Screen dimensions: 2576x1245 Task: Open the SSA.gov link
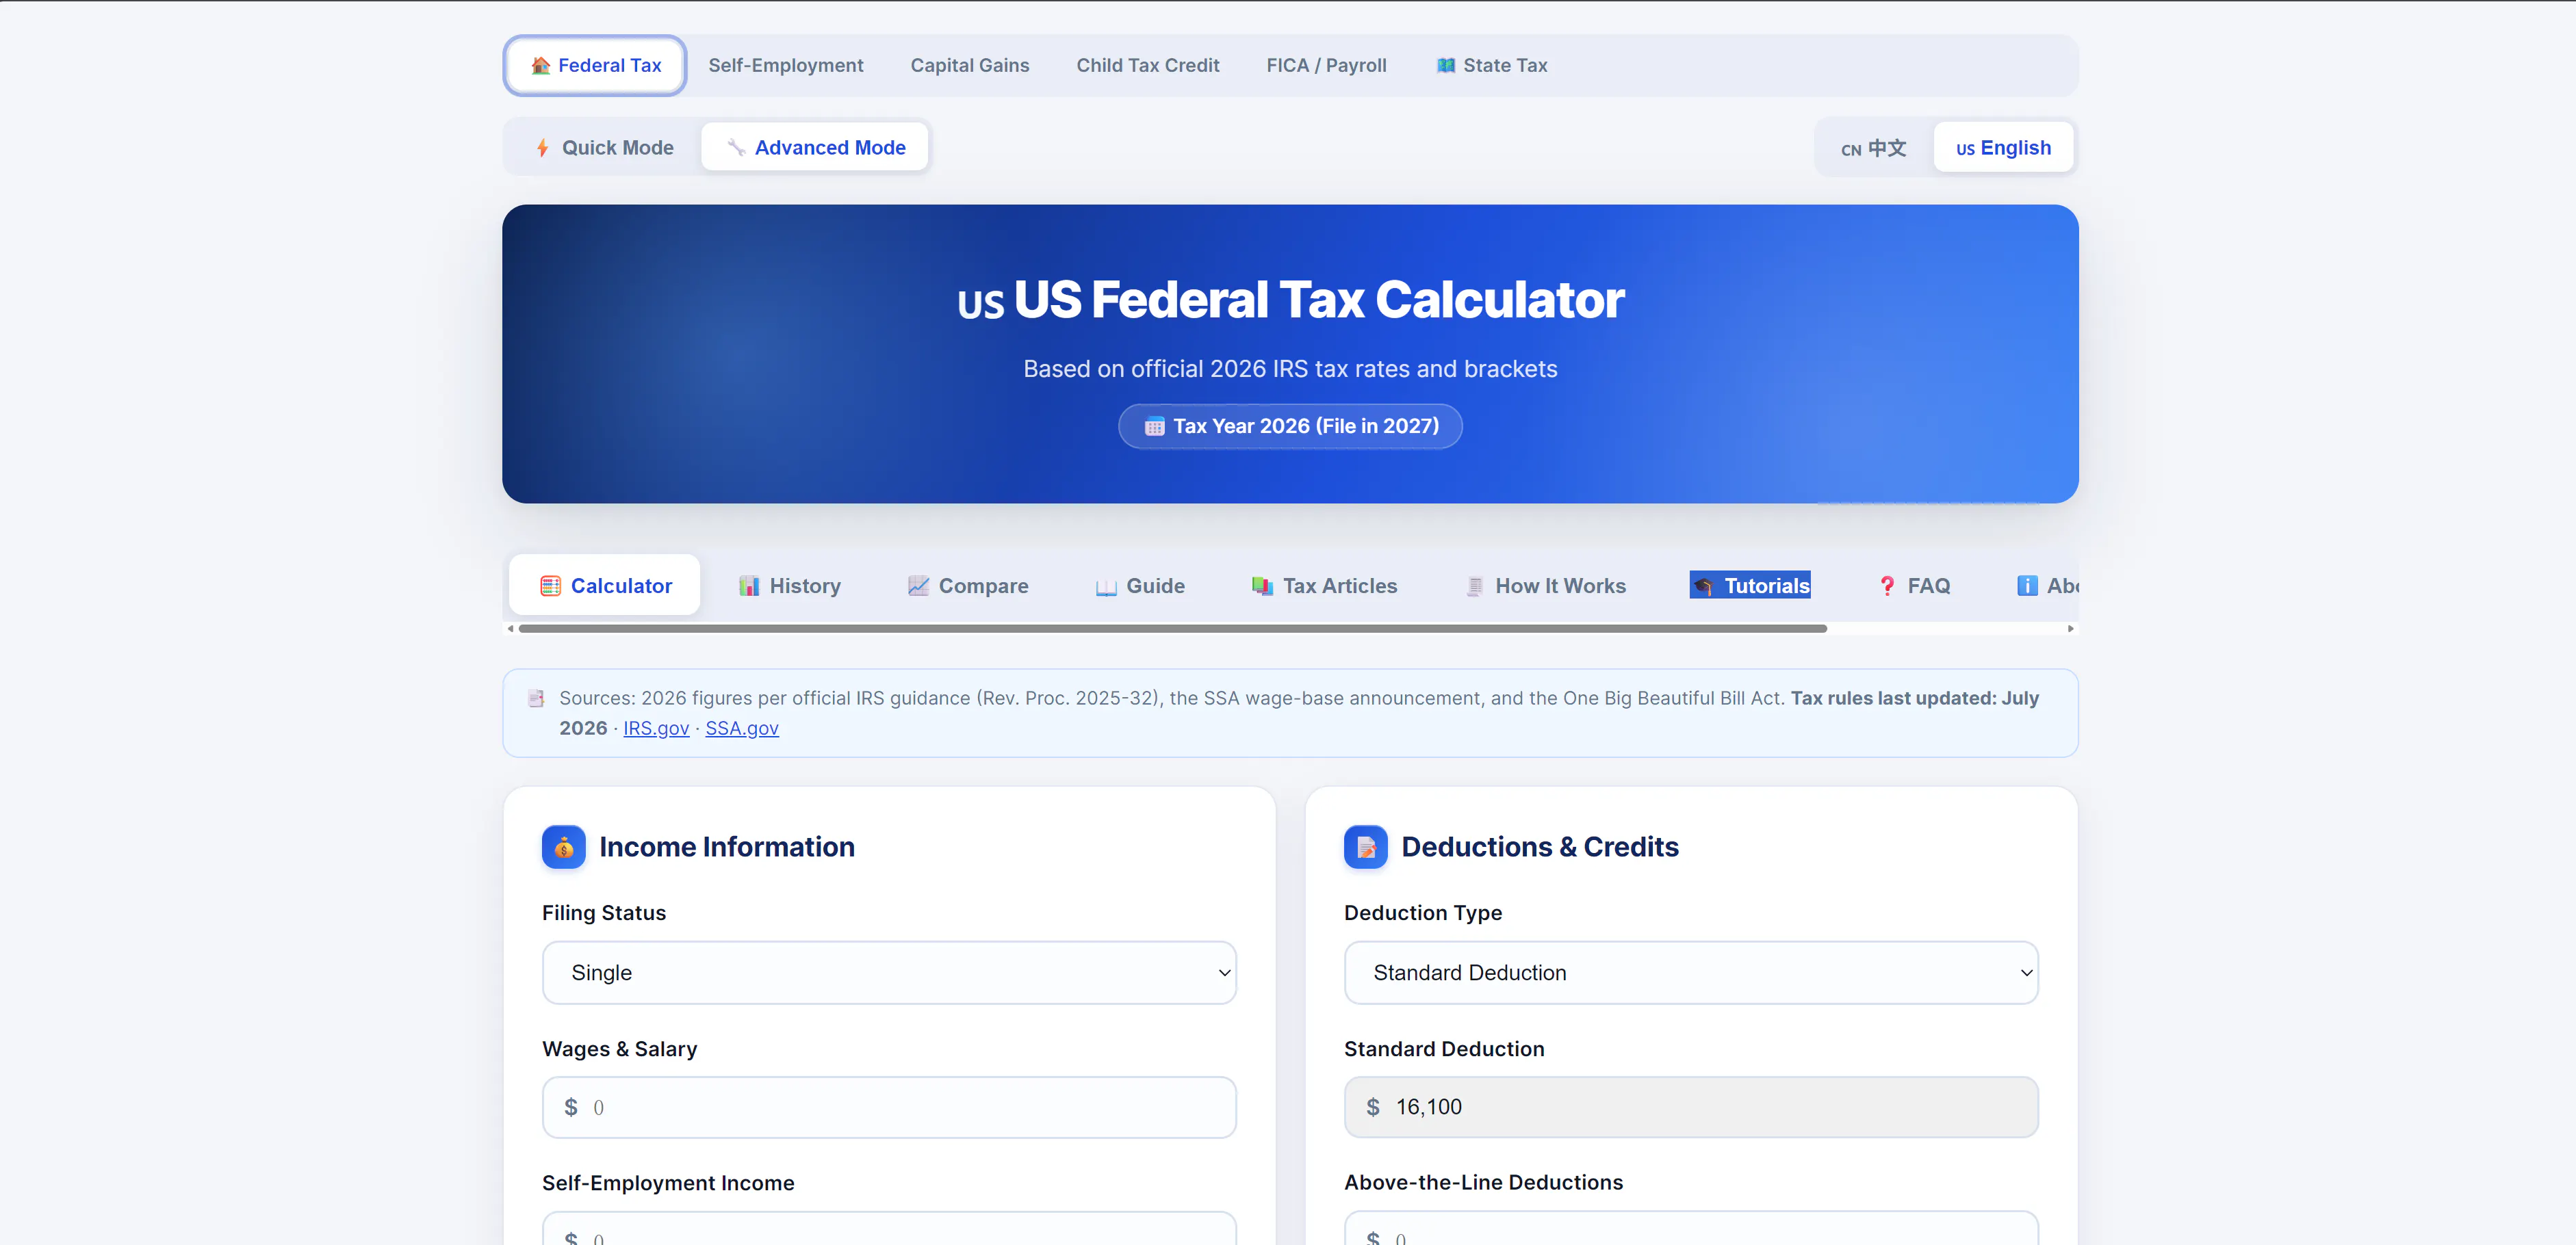tap(742, 729)
